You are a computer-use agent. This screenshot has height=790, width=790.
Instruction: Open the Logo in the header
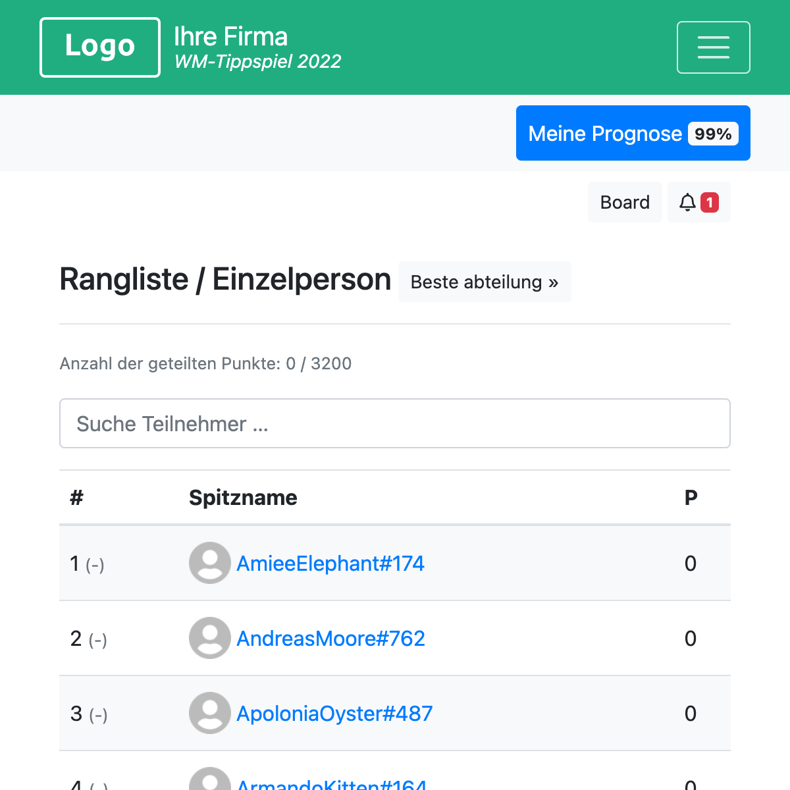coord(99,47)
